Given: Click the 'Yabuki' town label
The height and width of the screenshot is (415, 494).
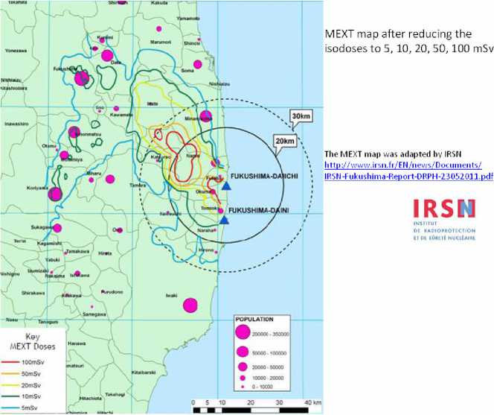Looking at the screenshot, I should [52, 260].
